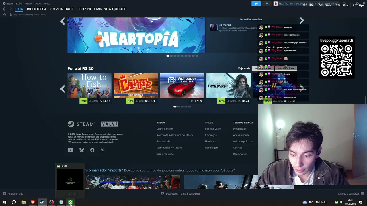
Task: Launch Brave browser from the taskbar
Action: pyautogui.click(x=33, y=202)
